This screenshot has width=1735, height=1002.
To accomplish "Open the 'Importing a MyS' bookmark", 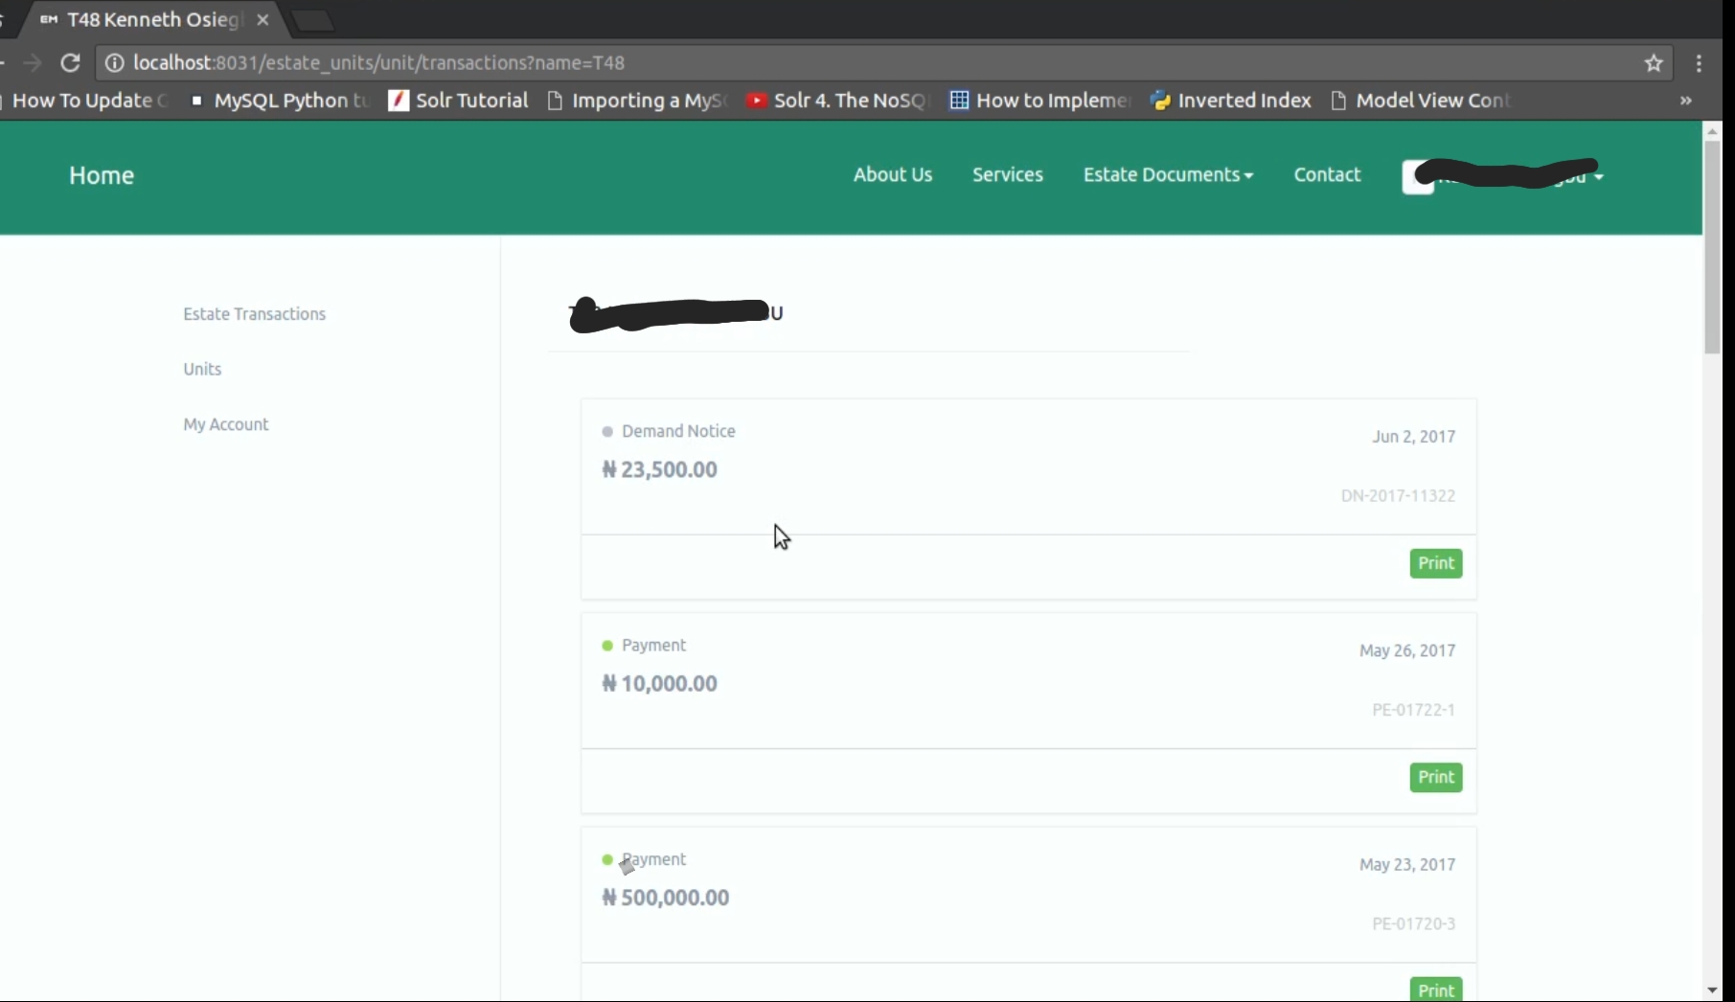I will click(x=638, y=101).
